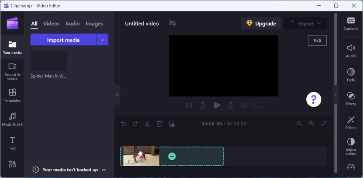
Task: Select the Spider-Man media thumbnail
Action: (49, 61)
